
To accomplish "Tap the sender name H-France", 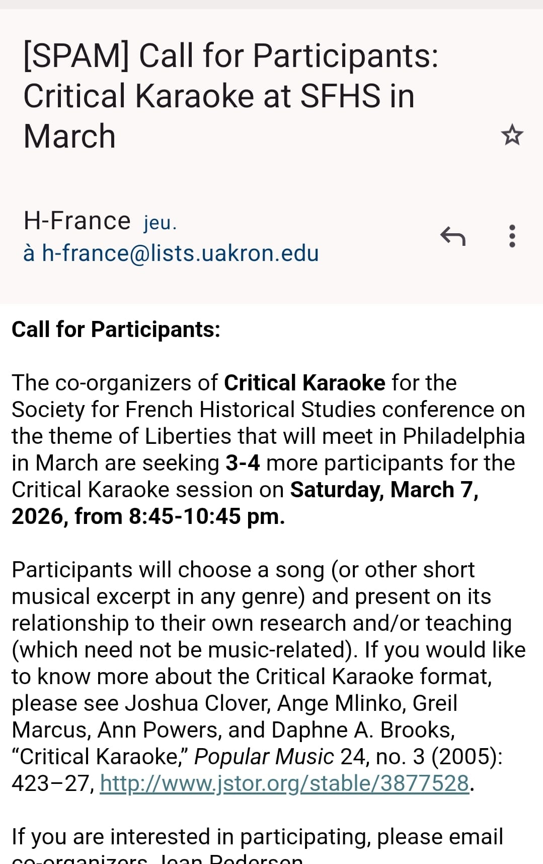I will pos(77,221).
